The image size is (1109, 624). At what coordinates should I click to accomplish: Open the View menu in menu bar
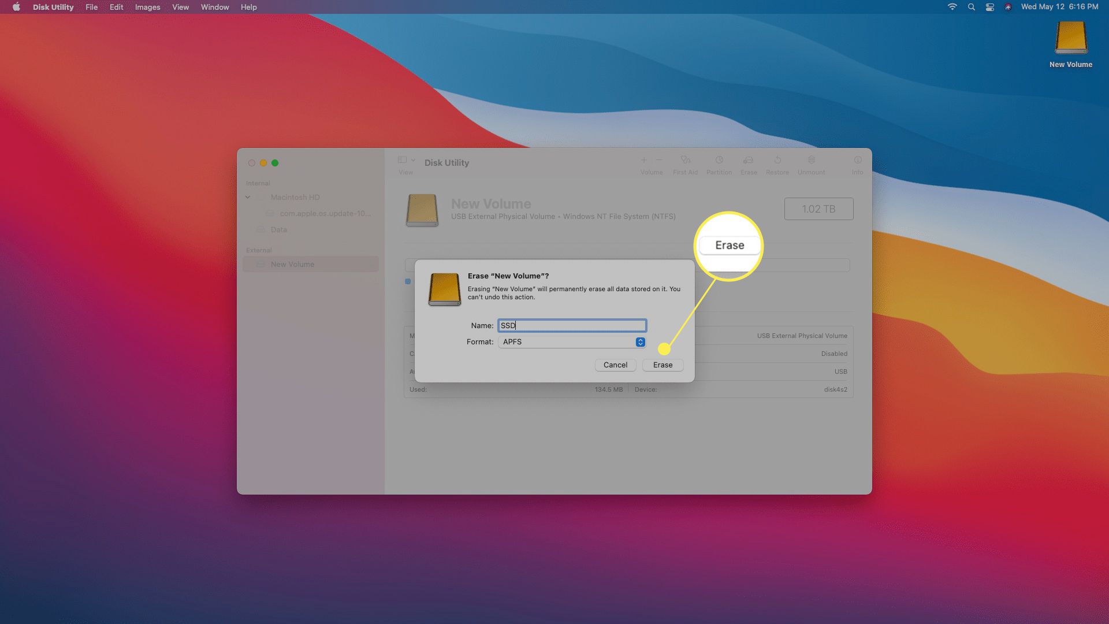pyautogui.click(x=180, y=7)
